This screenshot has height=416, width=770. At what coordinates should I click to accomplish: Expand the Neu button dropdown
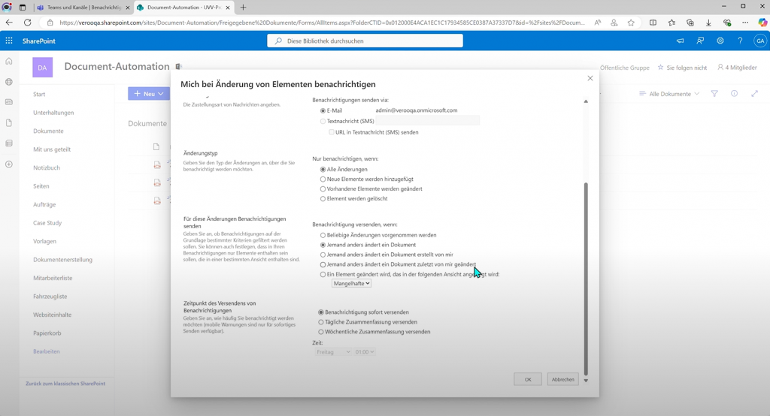(161, 94)
